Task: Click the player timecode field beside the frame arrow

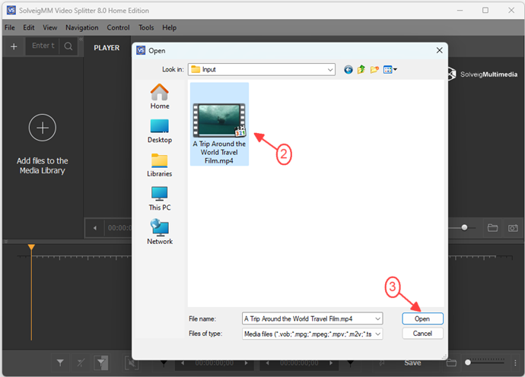Action: tap(119, 228)
